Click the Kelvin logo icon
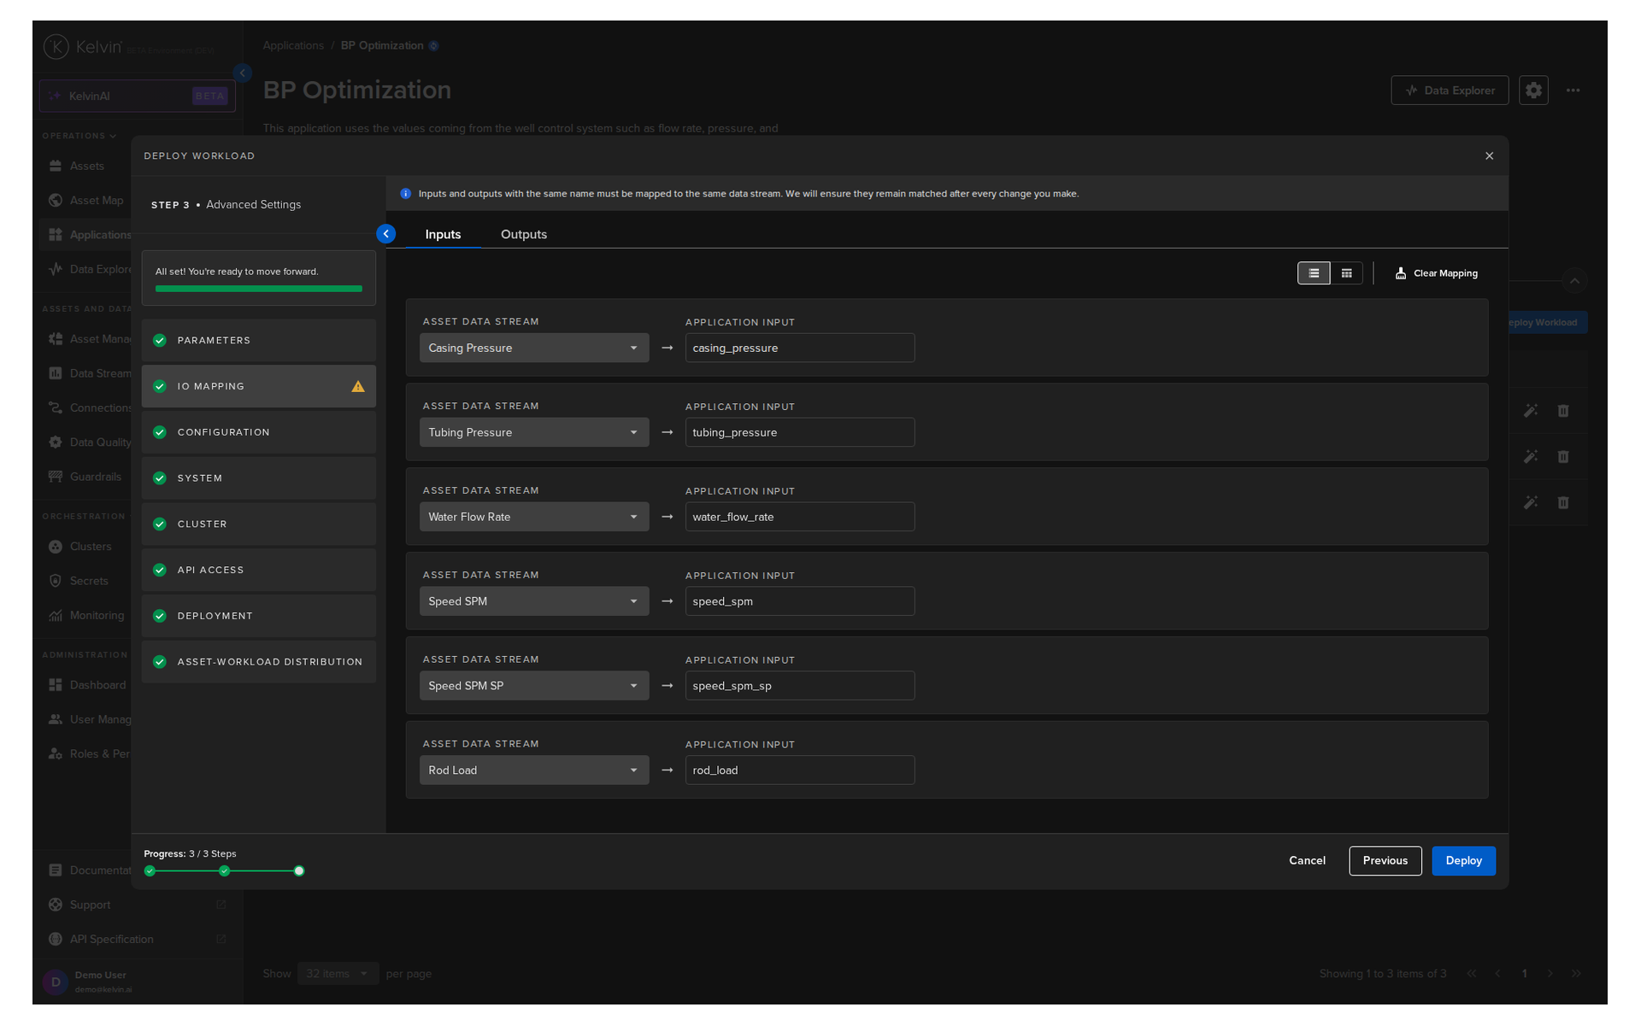 pos(56,46)
